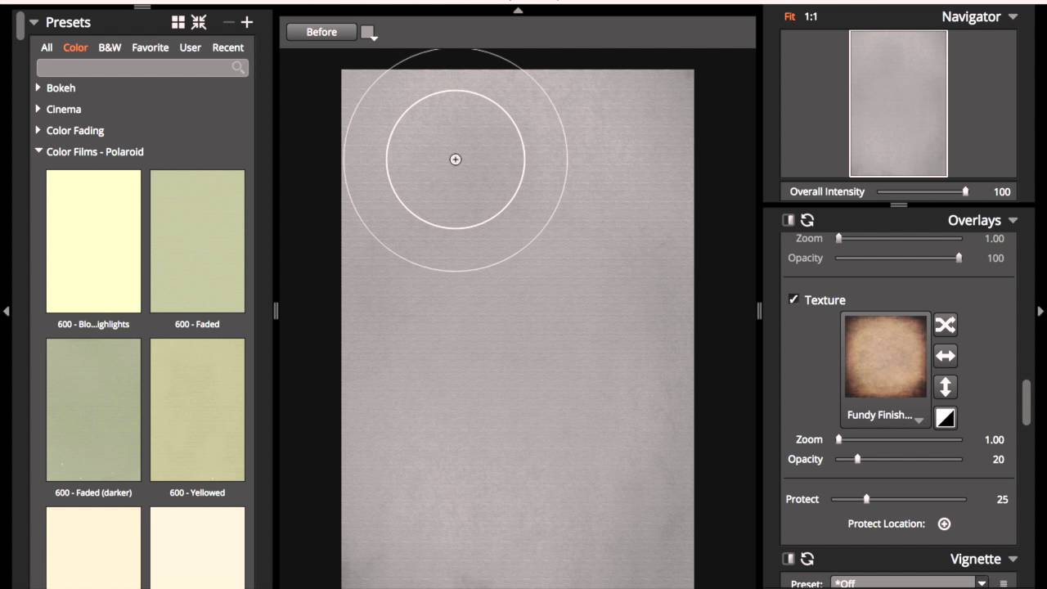Viewport: 1047px width, 589px height.
Task: Apply the 600 - Faded preset
Action: point(197,241)
